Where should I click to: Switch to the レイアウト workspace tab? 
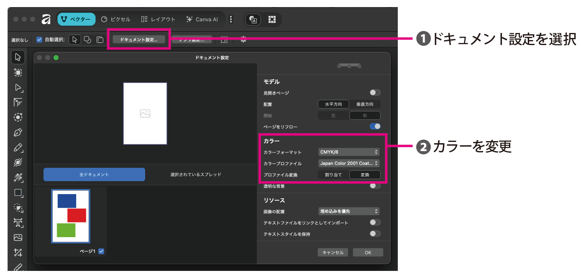click(x=158, y=19)
